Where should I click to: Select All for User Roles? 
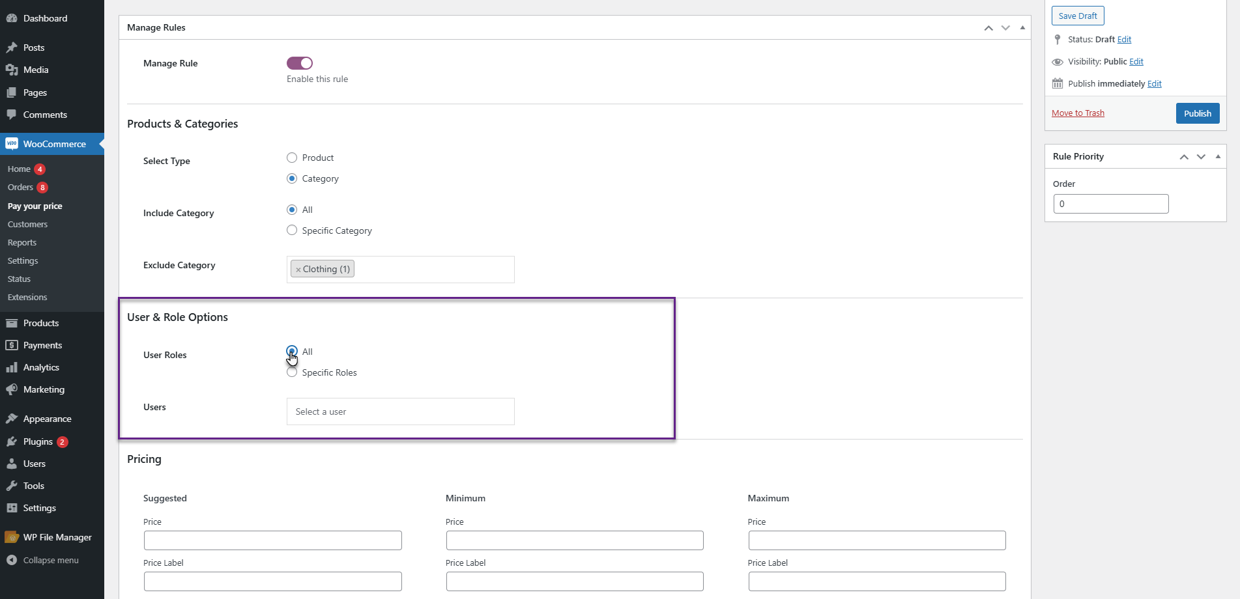tap(292, 352)
